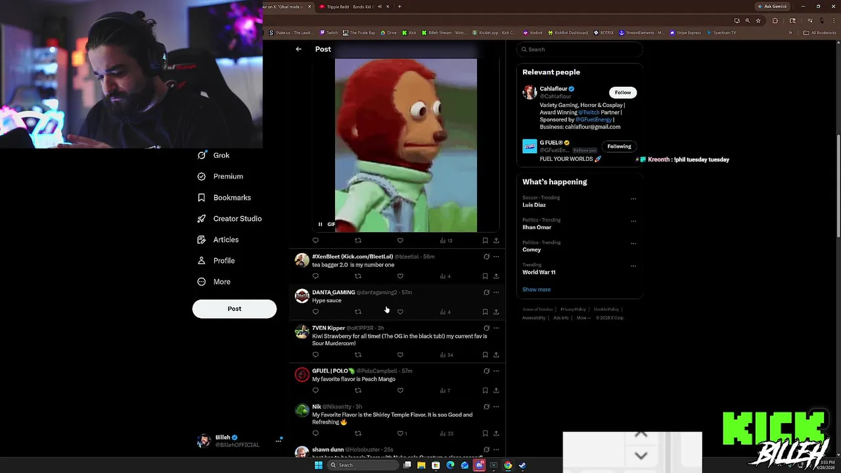Repost 7VEN Kipper's Kiwi Strawberry reply
This screenshot has width=841, height=473.
358,355
